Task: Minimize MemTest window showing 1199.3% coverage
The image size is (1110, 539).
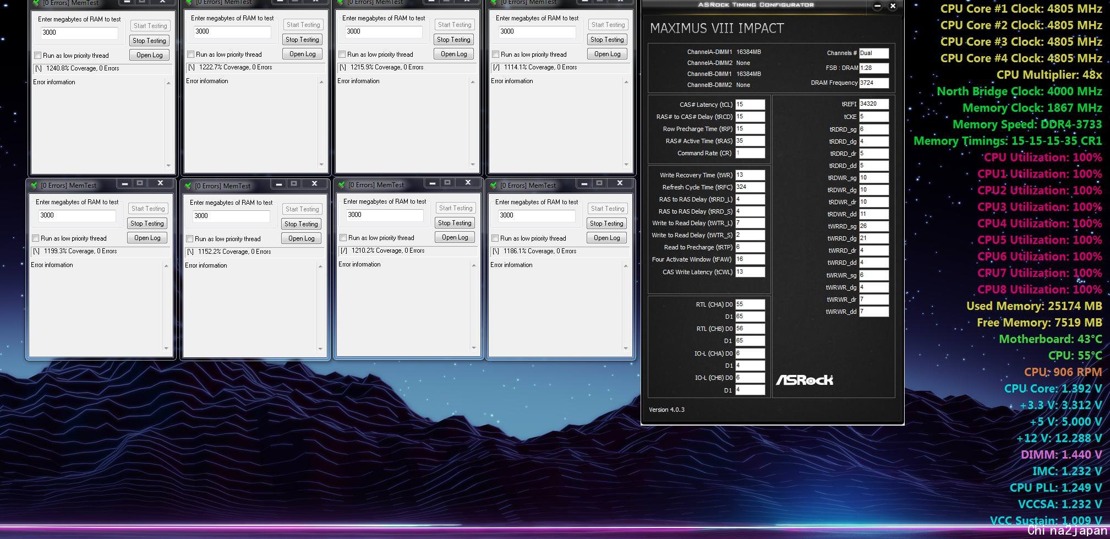Action: click(x=124, y=183)
